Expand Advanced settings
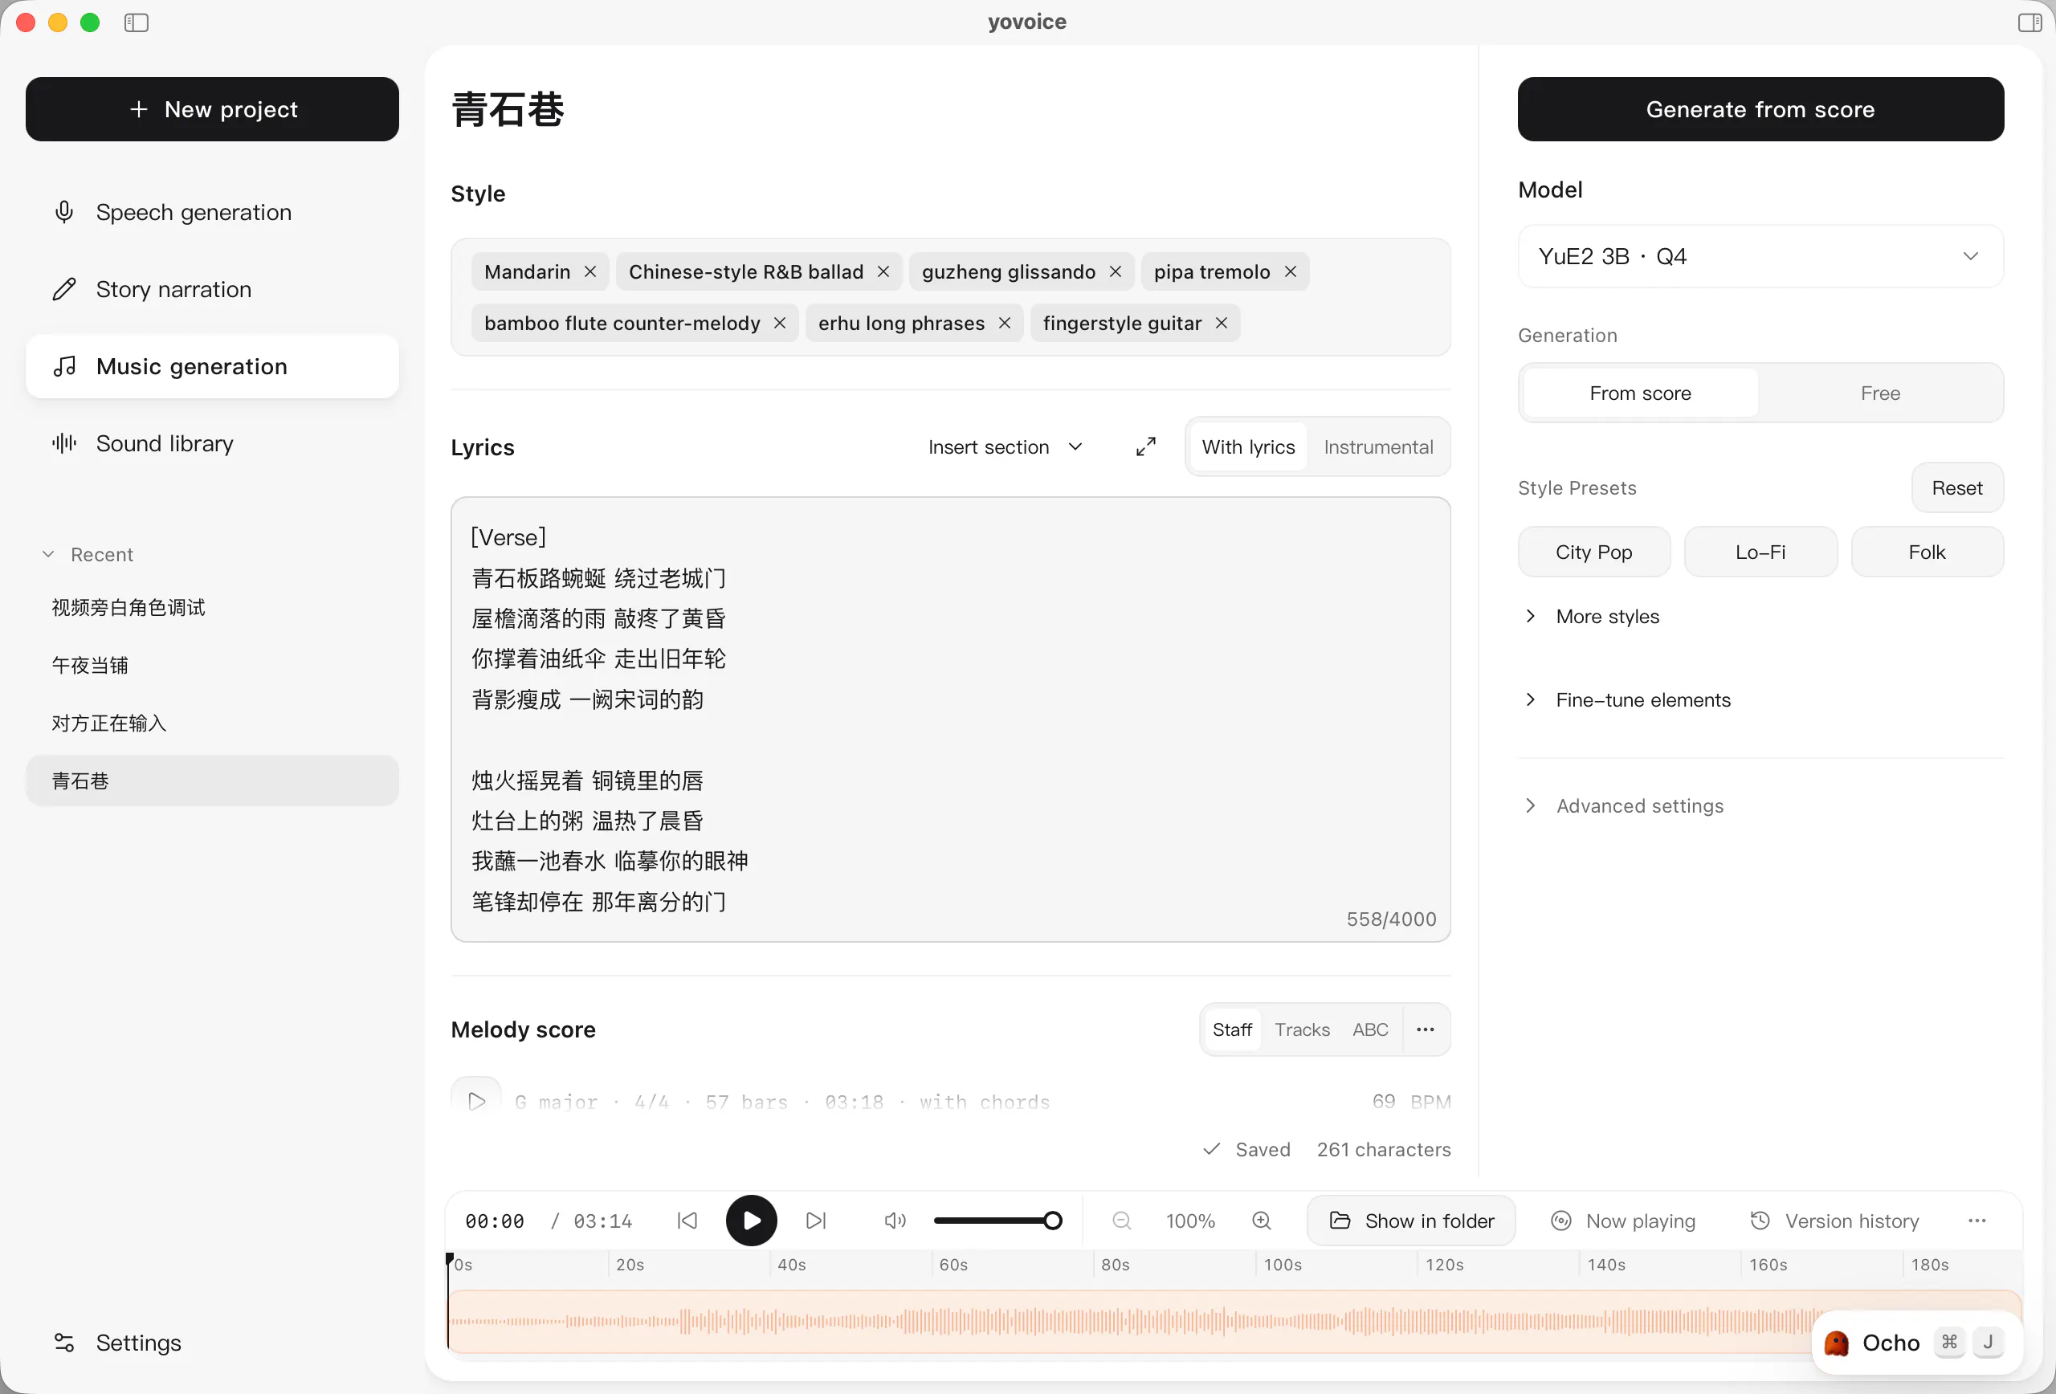Image resolution: width=2056 pixels, height=1394 pixels. click(1622, 805)
